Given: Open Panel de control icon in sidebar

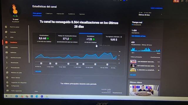Looking at the screenshot, I should pos(6,27).
